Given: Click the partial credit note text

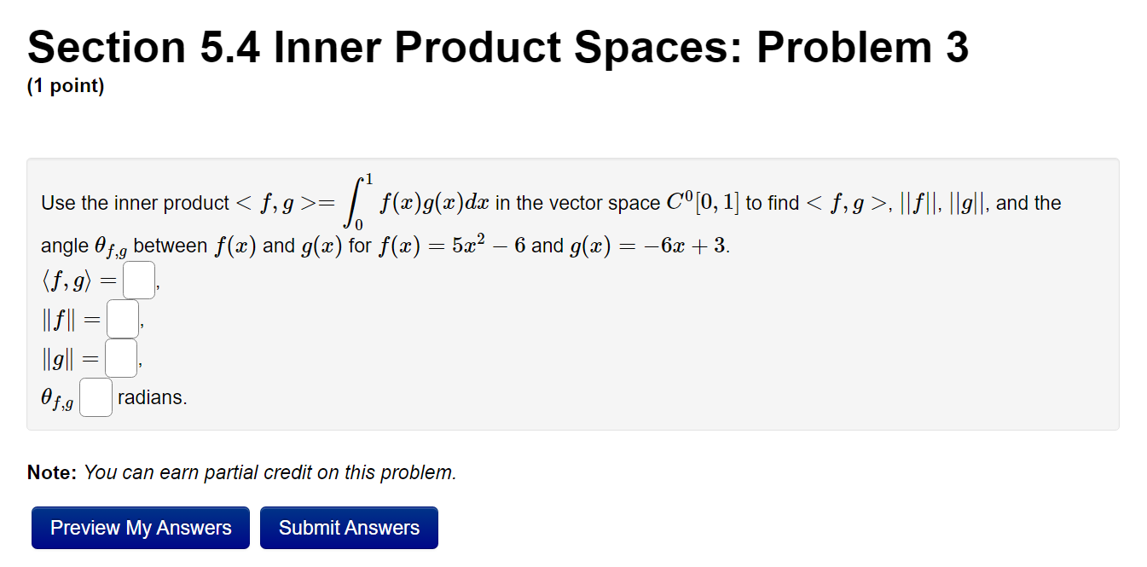Looking at the screenshot, I should pyautogui.click(x=241, y=472).
